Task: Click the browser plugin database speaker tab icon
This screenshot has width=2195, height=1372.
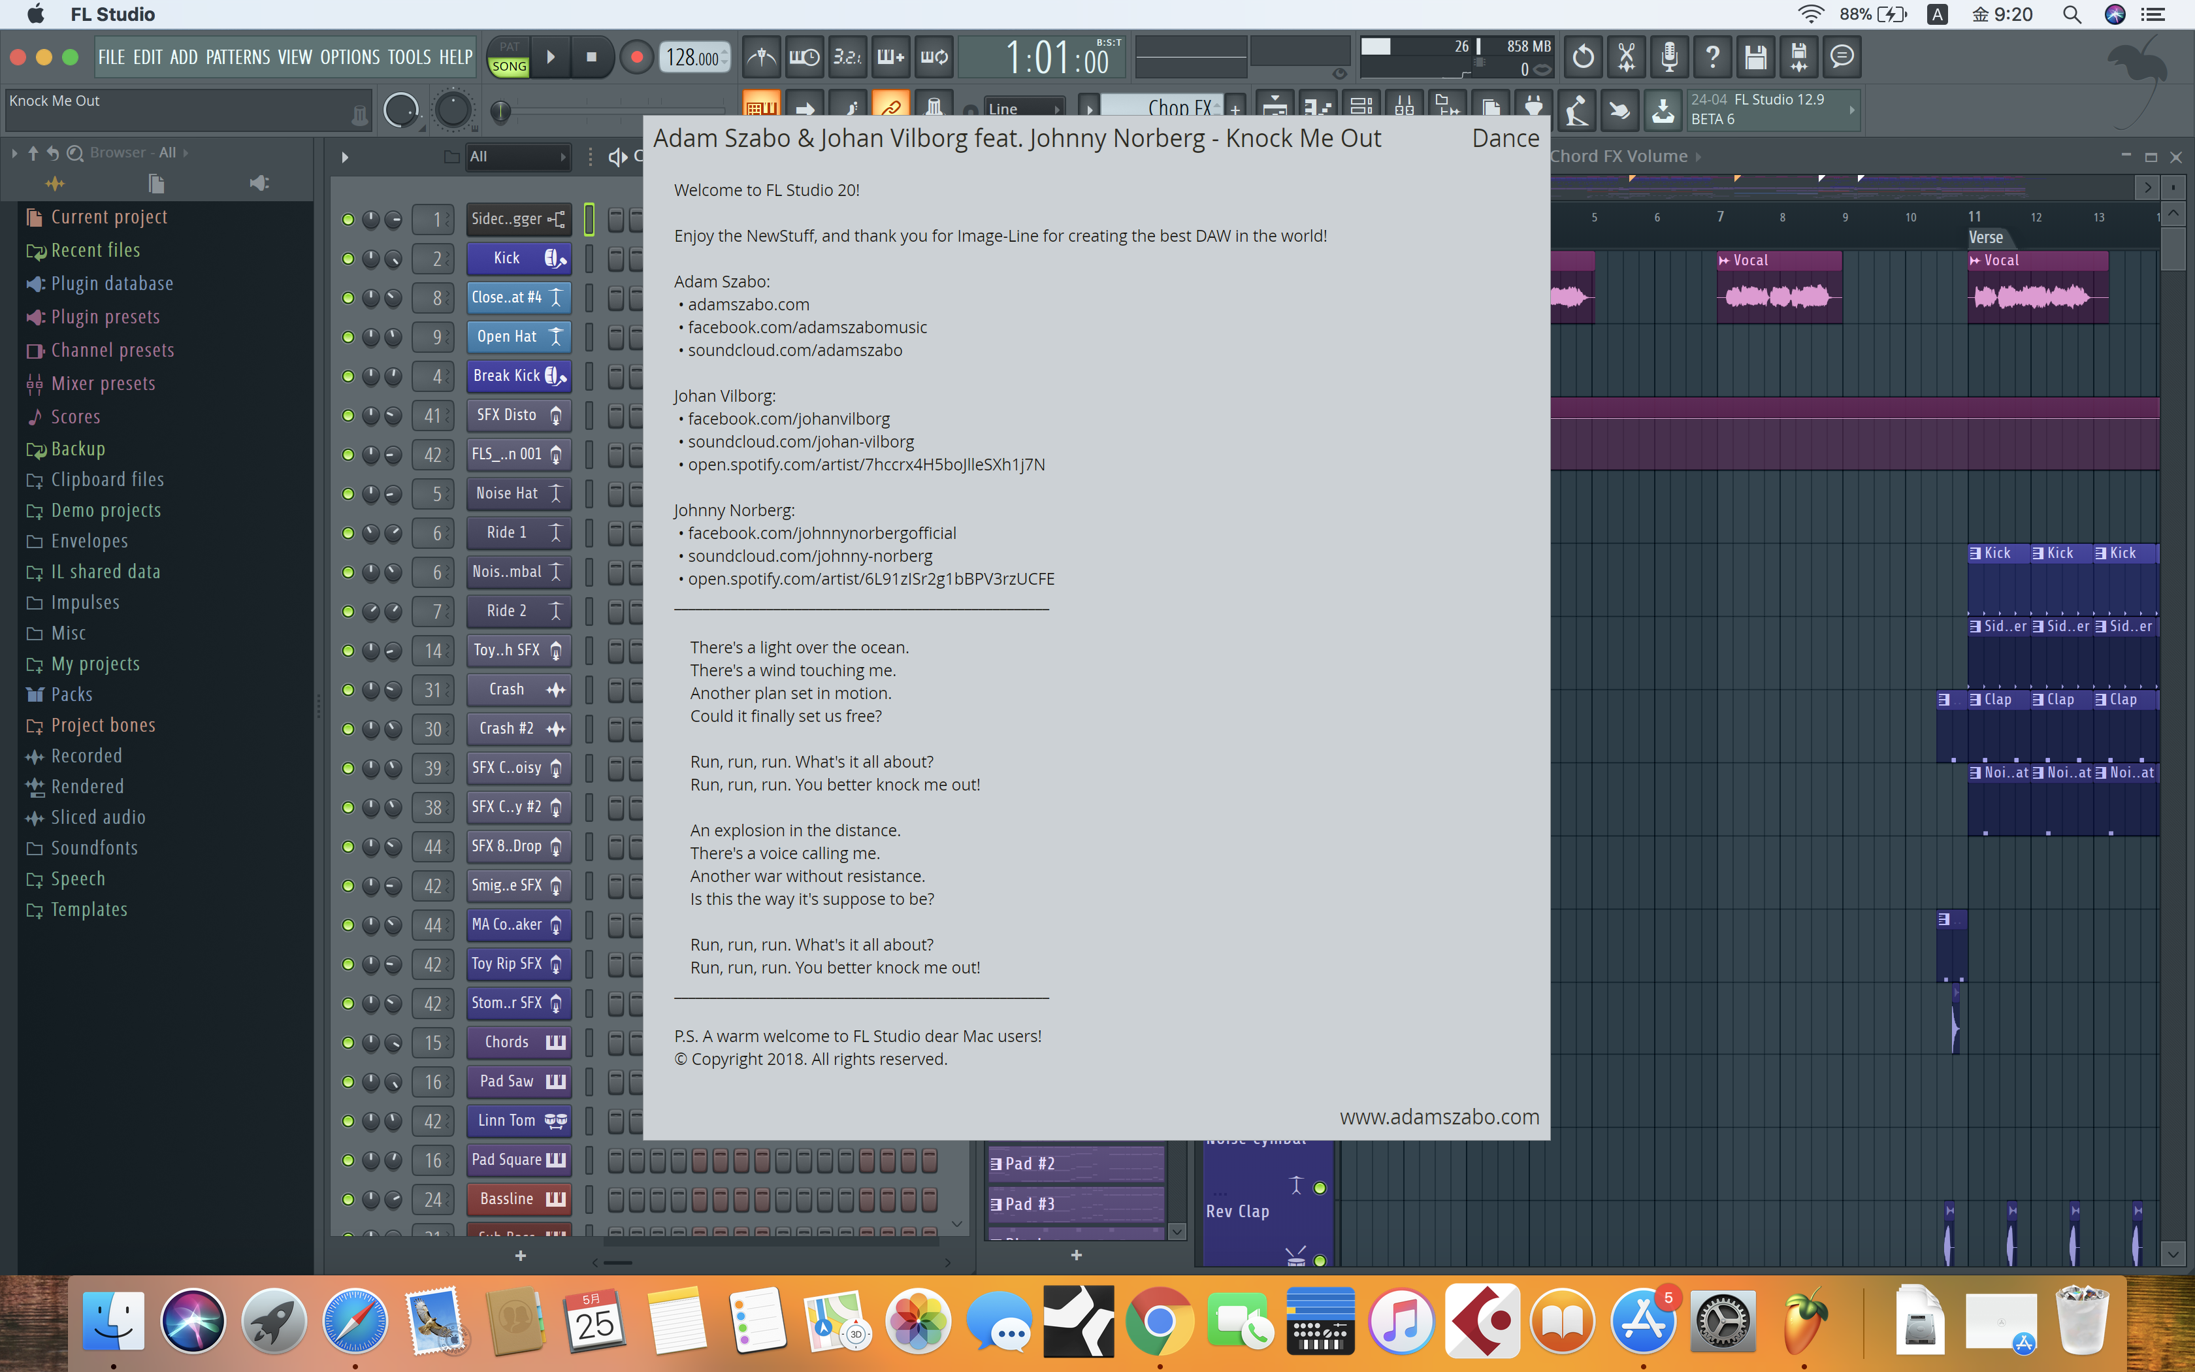Action: [x=259, y=184]
